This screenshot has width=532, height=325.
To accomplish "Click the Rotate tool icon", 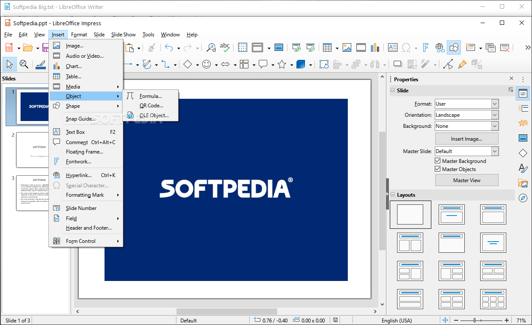I will [x=324, y=64].
